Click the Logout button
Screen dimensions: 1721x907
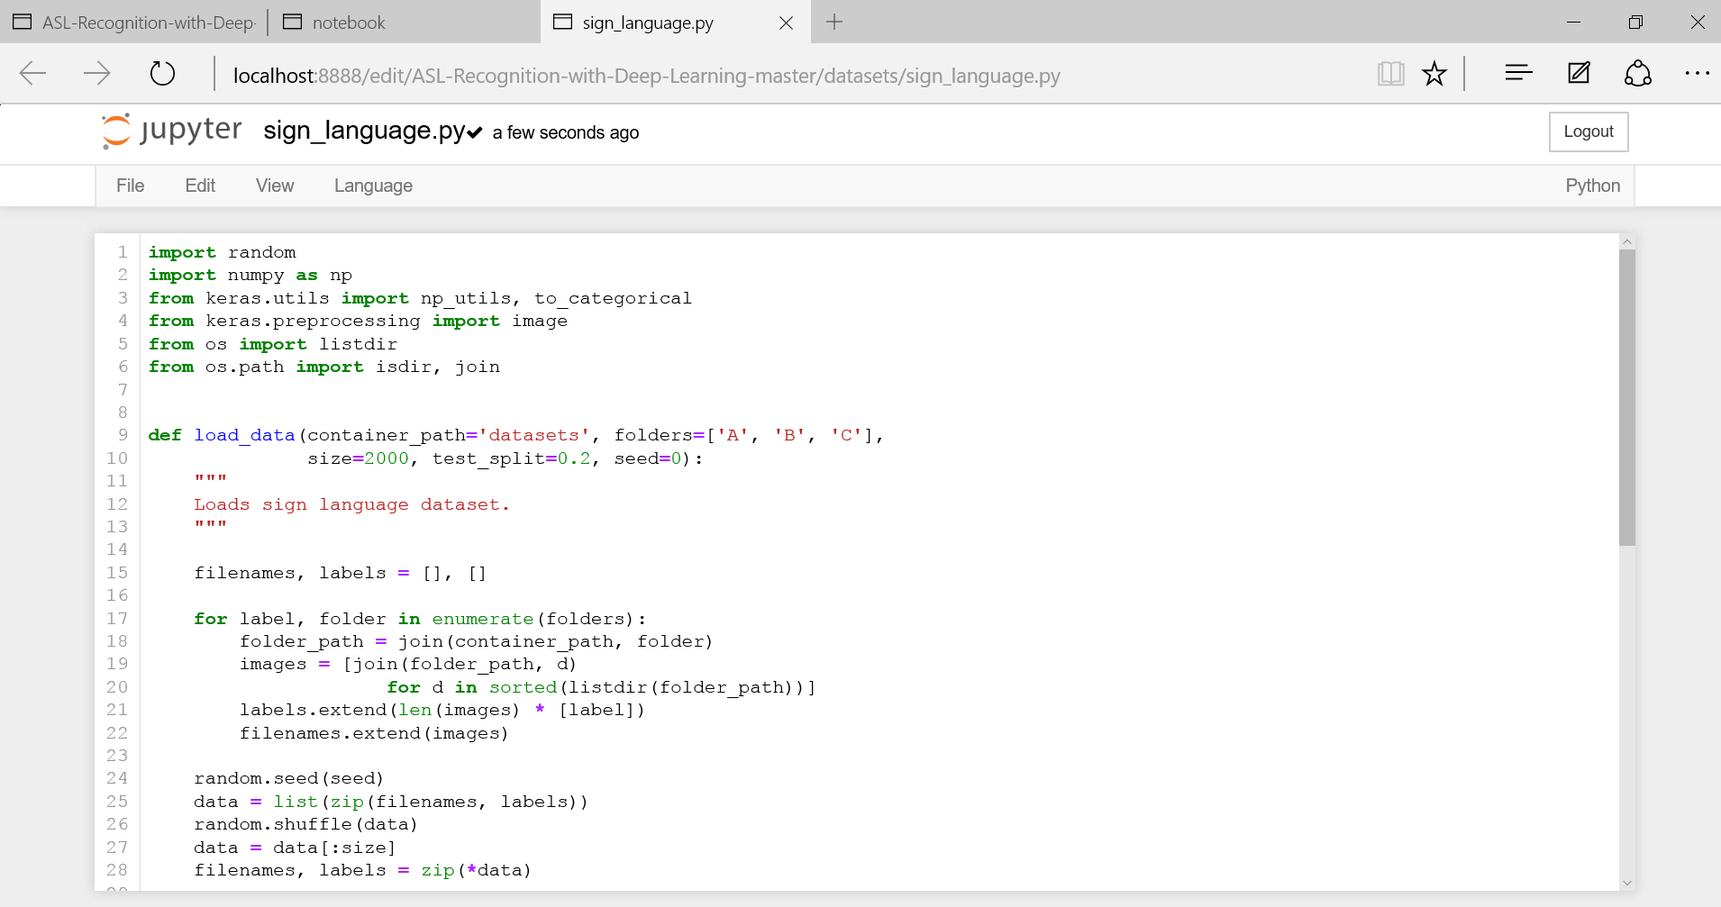(x=1588, y=132)
